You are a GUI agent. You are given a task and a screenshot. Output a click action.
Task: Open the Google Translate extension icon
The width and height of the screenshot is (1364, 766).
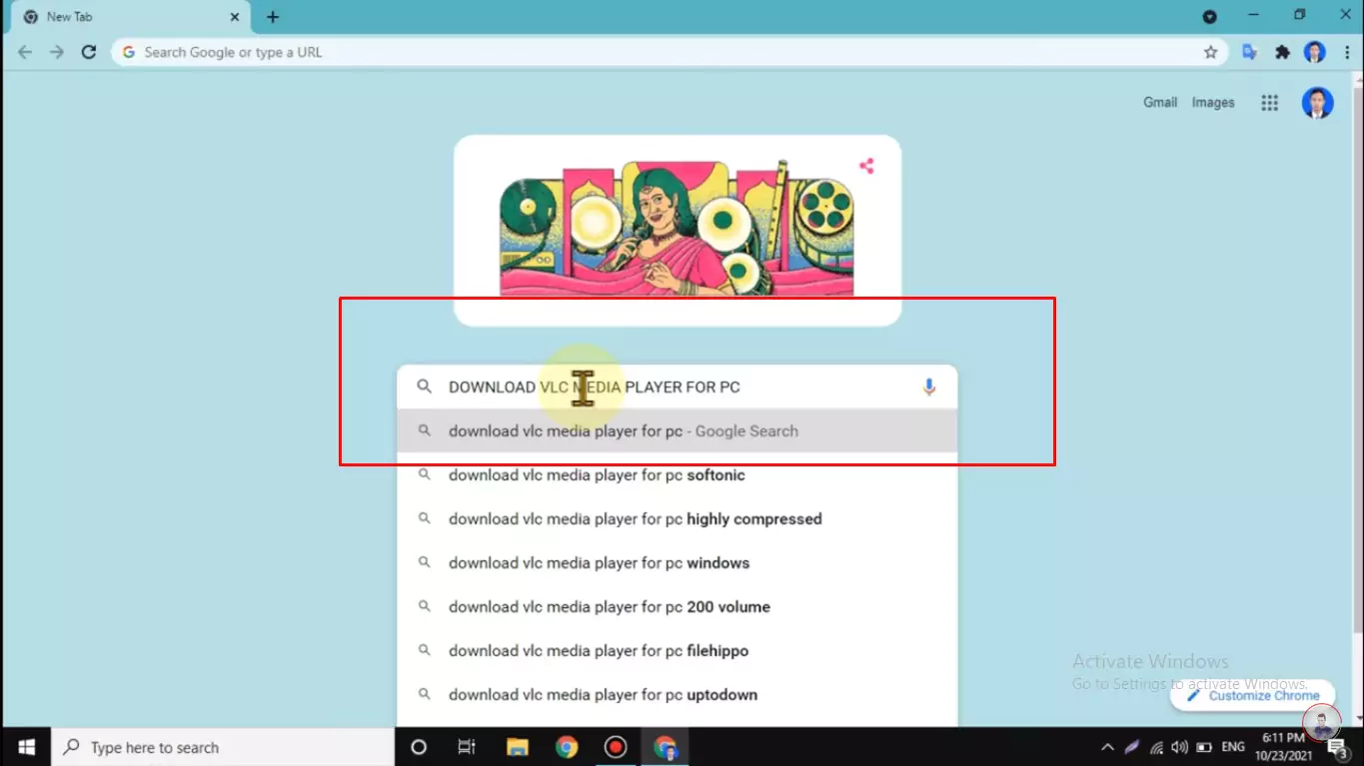pyautogui.click(x=1249, y=52)
